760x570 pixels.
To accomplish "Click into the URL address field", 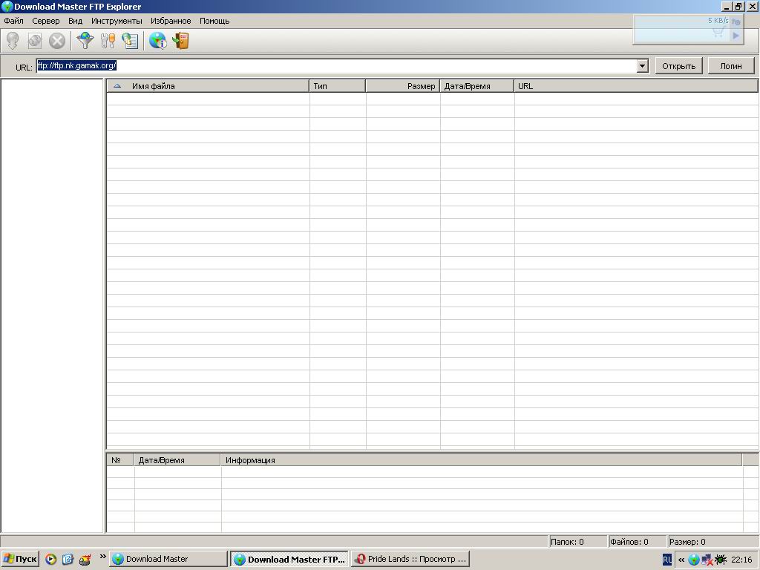I will (337, 66).
